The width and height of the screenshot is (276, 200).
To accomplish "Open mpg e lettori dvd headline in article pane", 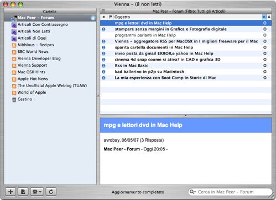I will click(x=143, y=125).
